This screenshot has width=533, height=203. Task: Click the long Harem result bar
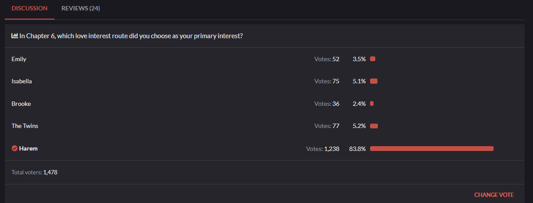pos(432,149)
